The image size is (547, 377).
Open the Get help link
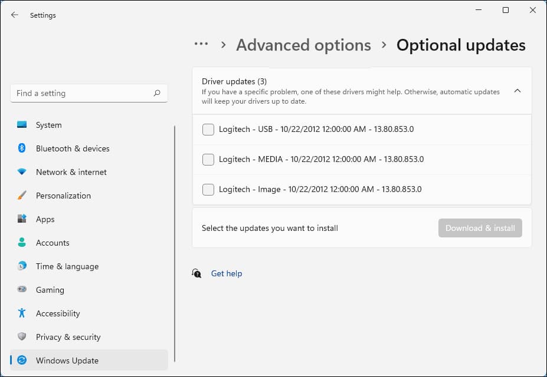[x=227, y=273]
